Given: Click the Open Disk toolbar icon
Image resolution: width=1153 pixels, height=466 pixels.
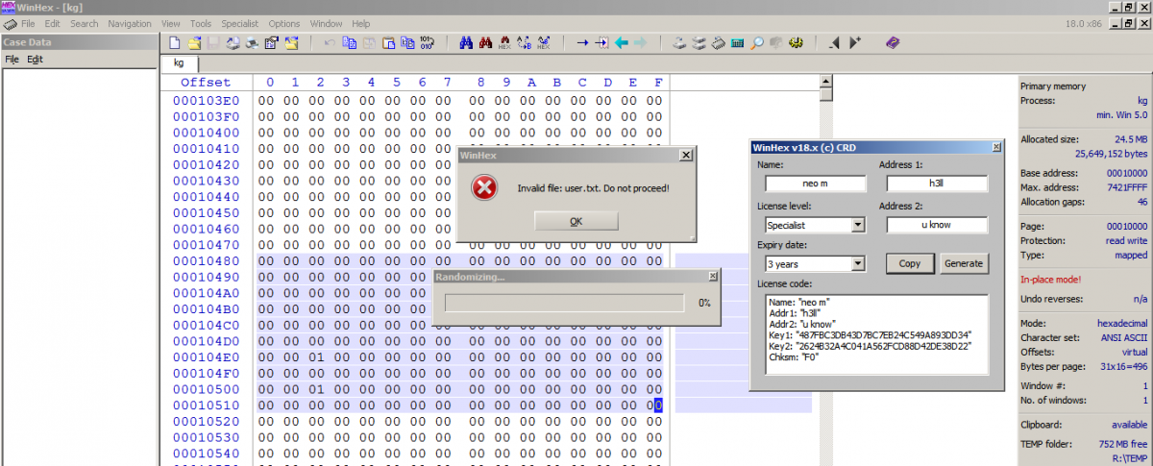Looking at the screenshot, I should click(677, 43).
